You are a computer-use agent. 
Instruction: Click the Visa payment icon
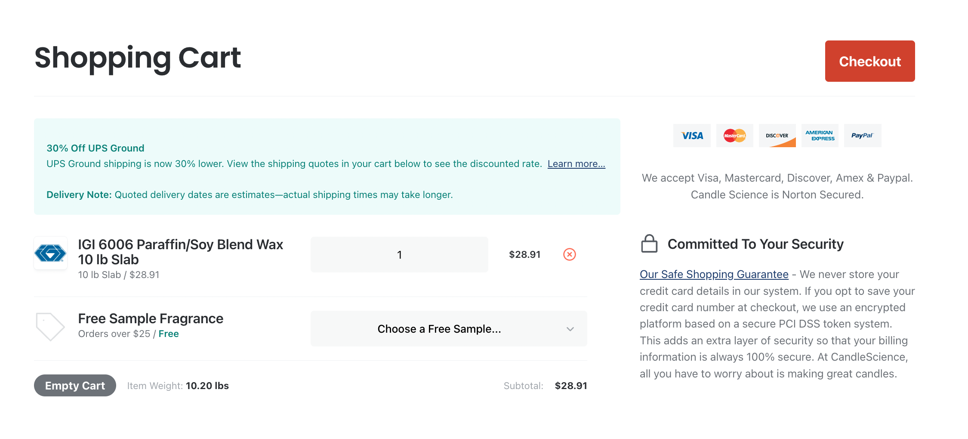692,136
